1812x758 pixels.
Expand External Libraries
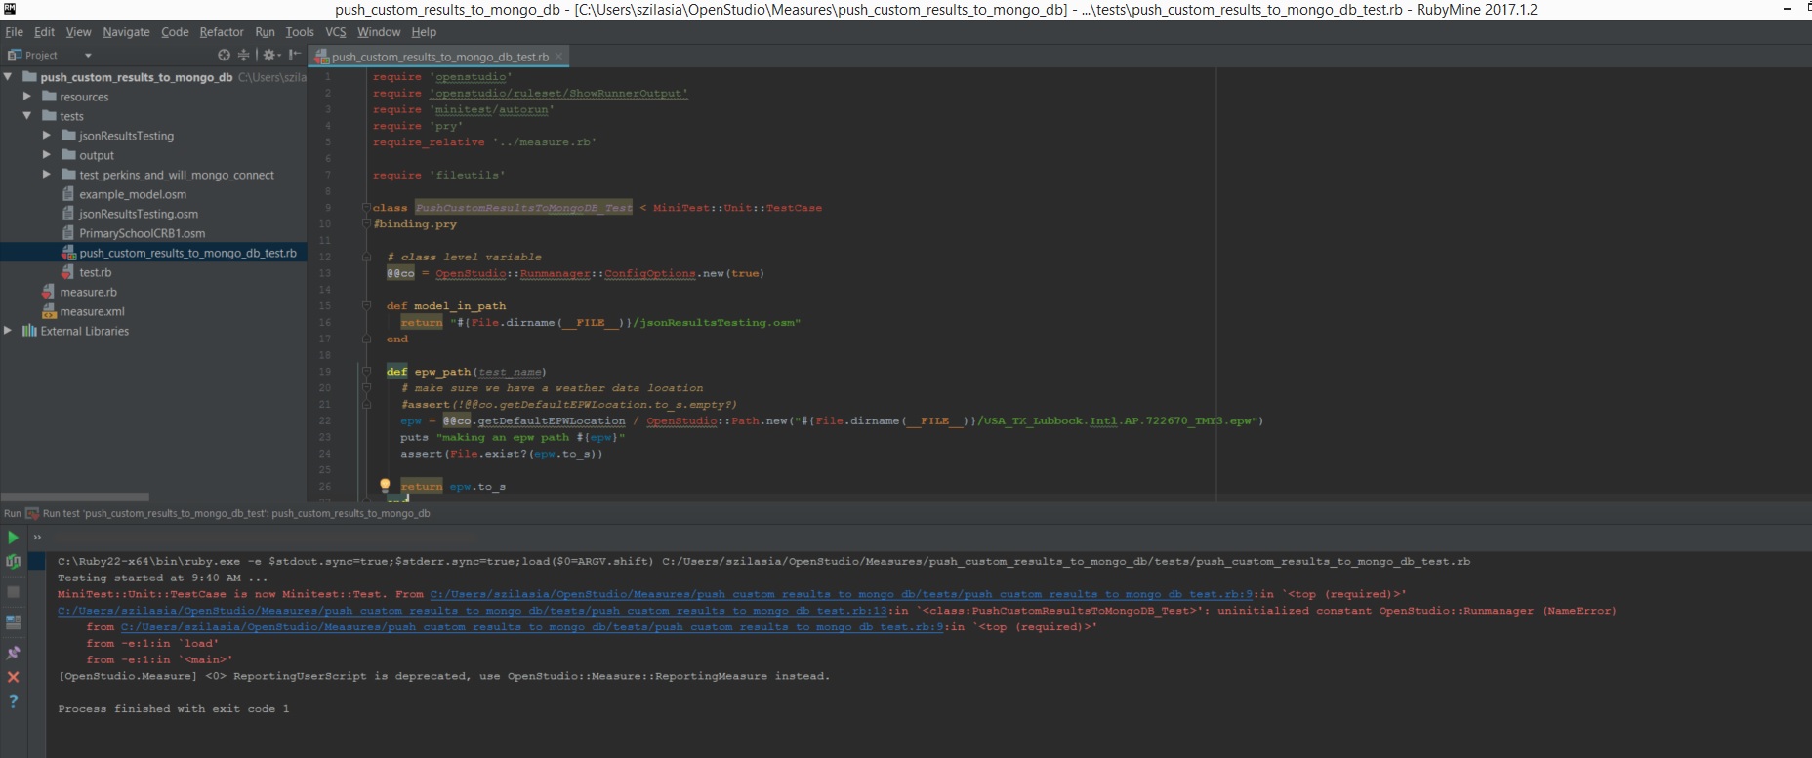8,331
